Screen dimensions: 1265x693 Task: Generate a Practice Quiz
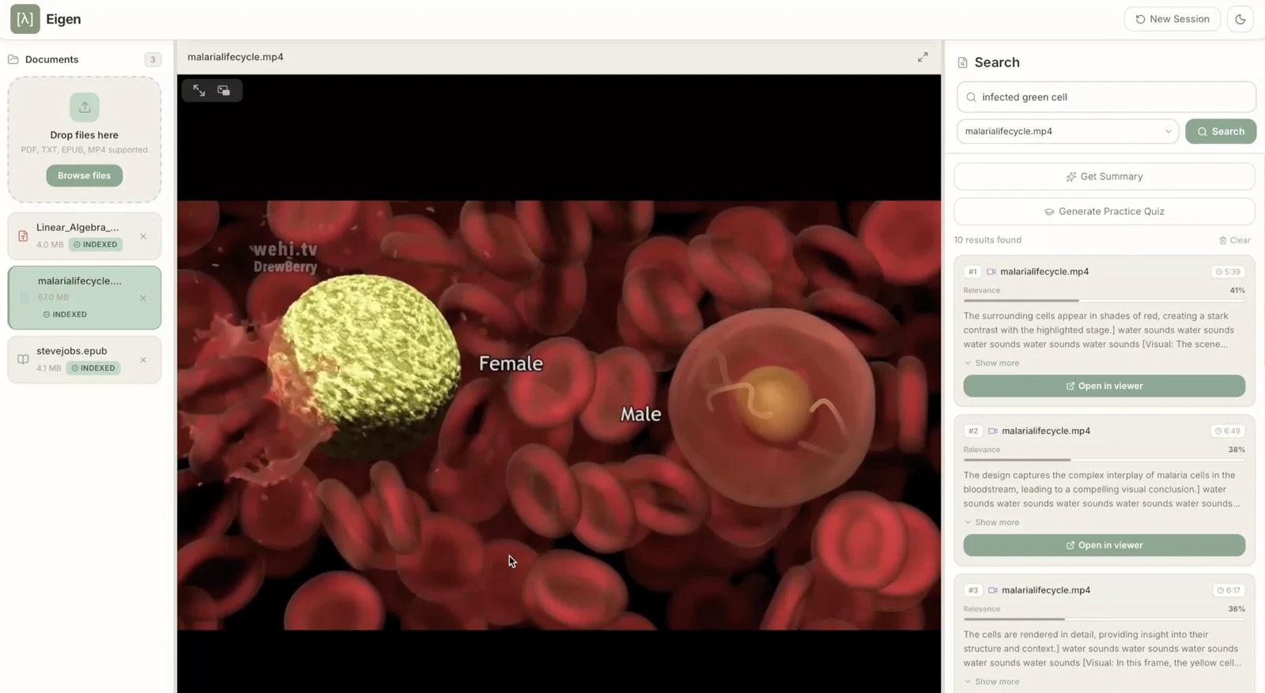[1105, 211]
